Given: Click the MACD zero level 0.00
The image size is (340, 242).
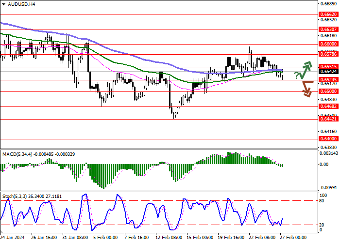Looking at the screenshot, I should coord(324,164).
